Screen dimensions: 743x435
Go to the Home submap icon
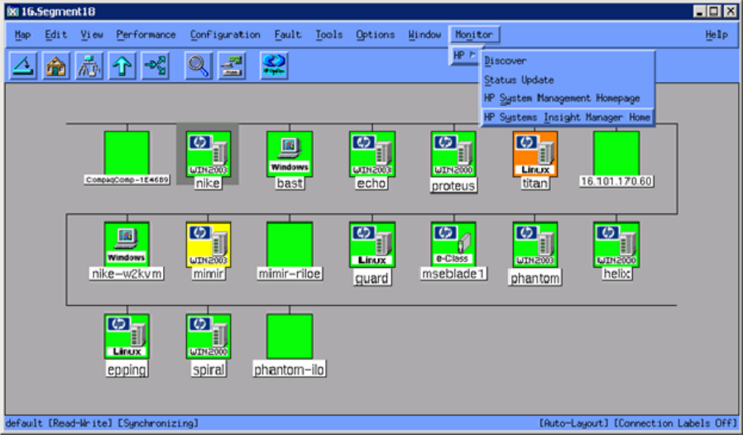point(55,65)
